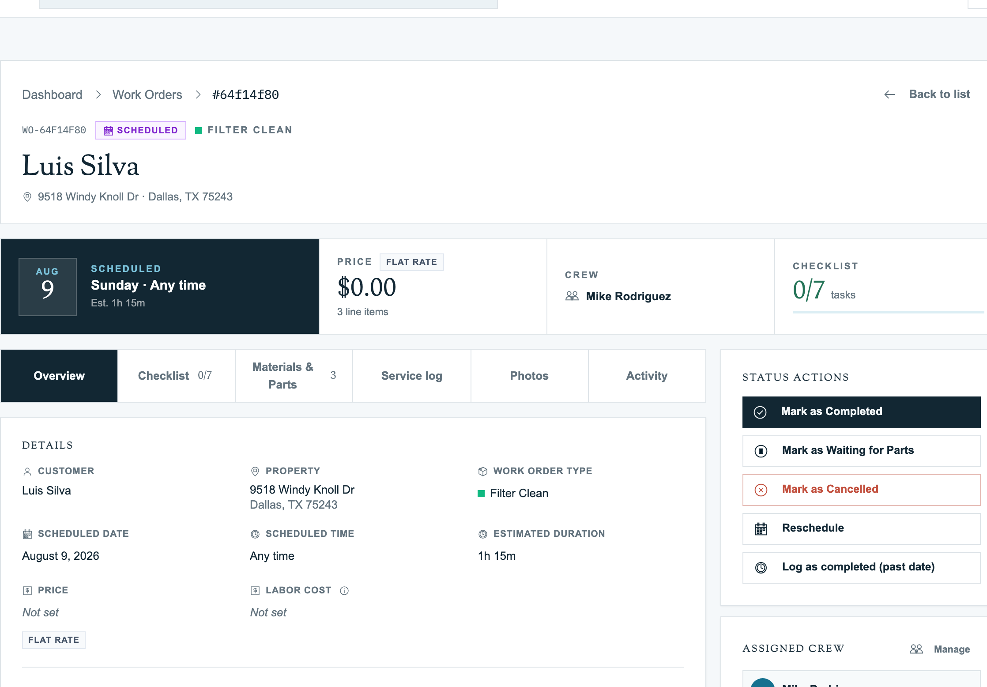The image size is (987, 687).
Task: Go to Dashboard breadcrumb link
Action: (52, 94)
